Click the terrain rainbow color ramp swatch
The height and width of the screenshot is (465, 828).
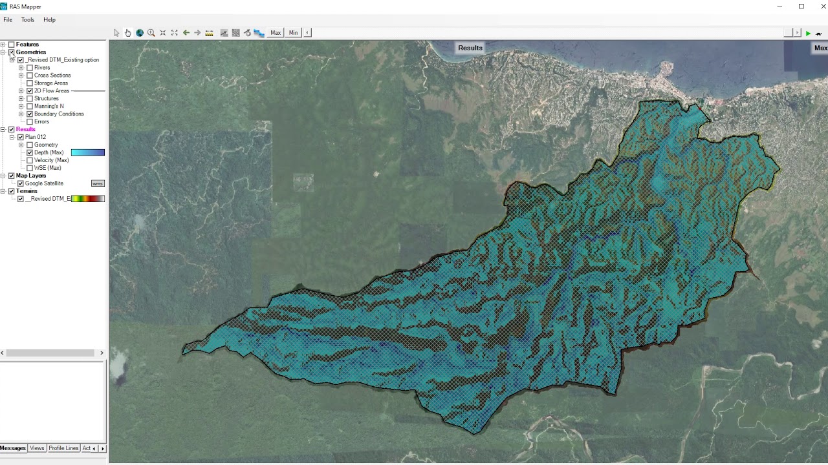(x=88, y=199)
